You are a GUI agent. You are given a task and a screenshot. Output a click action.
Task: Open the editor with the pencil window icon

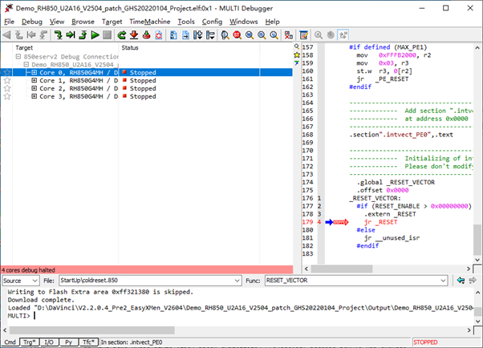(304, 34)
